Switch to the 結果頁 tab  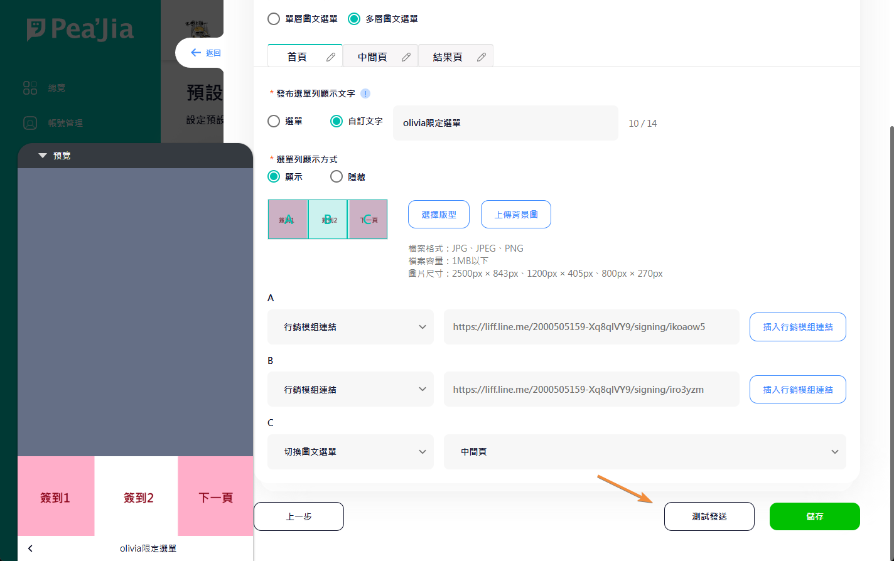tap(447, 57)
